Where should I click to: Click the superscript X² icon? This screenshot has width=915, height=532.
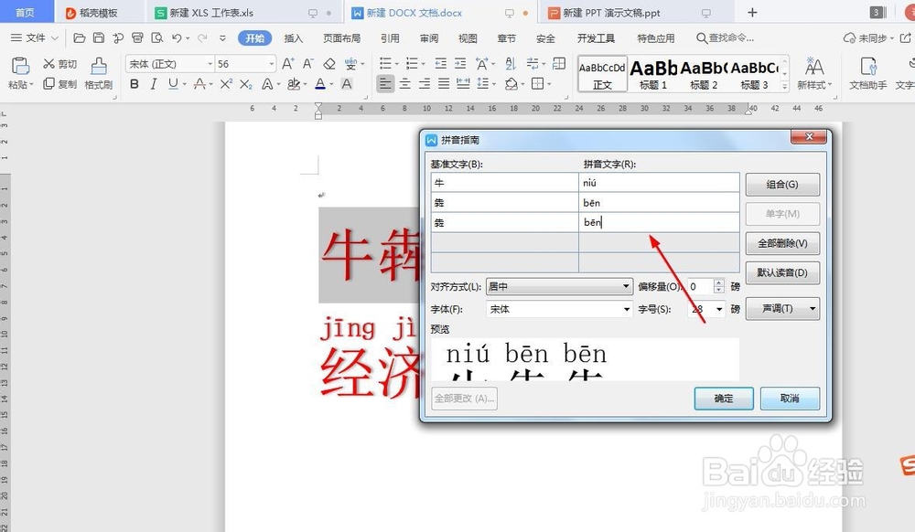(x=228, y=84)
